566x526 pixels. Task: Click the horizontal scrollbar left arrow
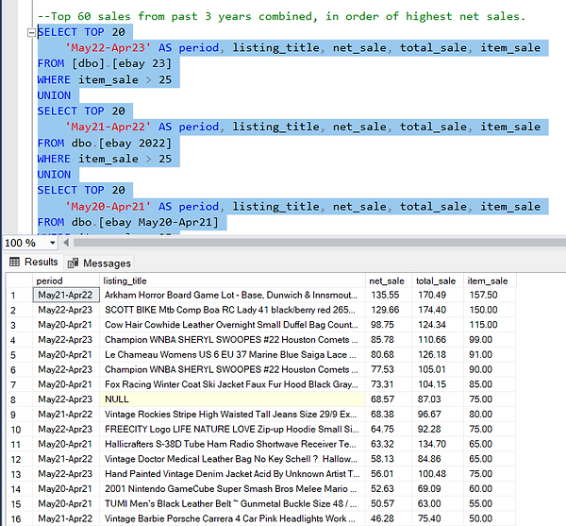pyautogui.click(x=66, y=243)
